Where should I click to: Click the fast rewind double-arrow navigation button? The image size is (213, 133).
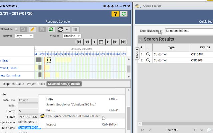click(x=87, y=42)
